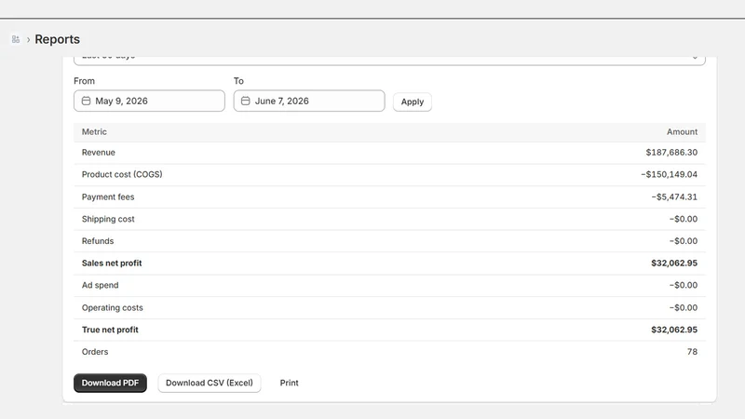This screenshot has width=745, height=419.
Task: Select the COGS amount −$150,149.04
Action: 669,174
